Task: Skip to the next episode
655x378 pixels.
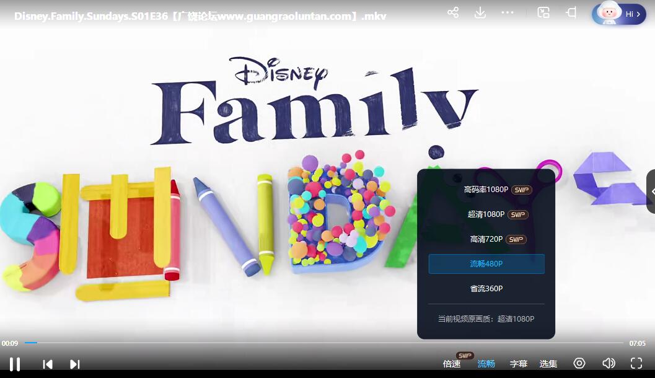Action: [x=75, y=364]
